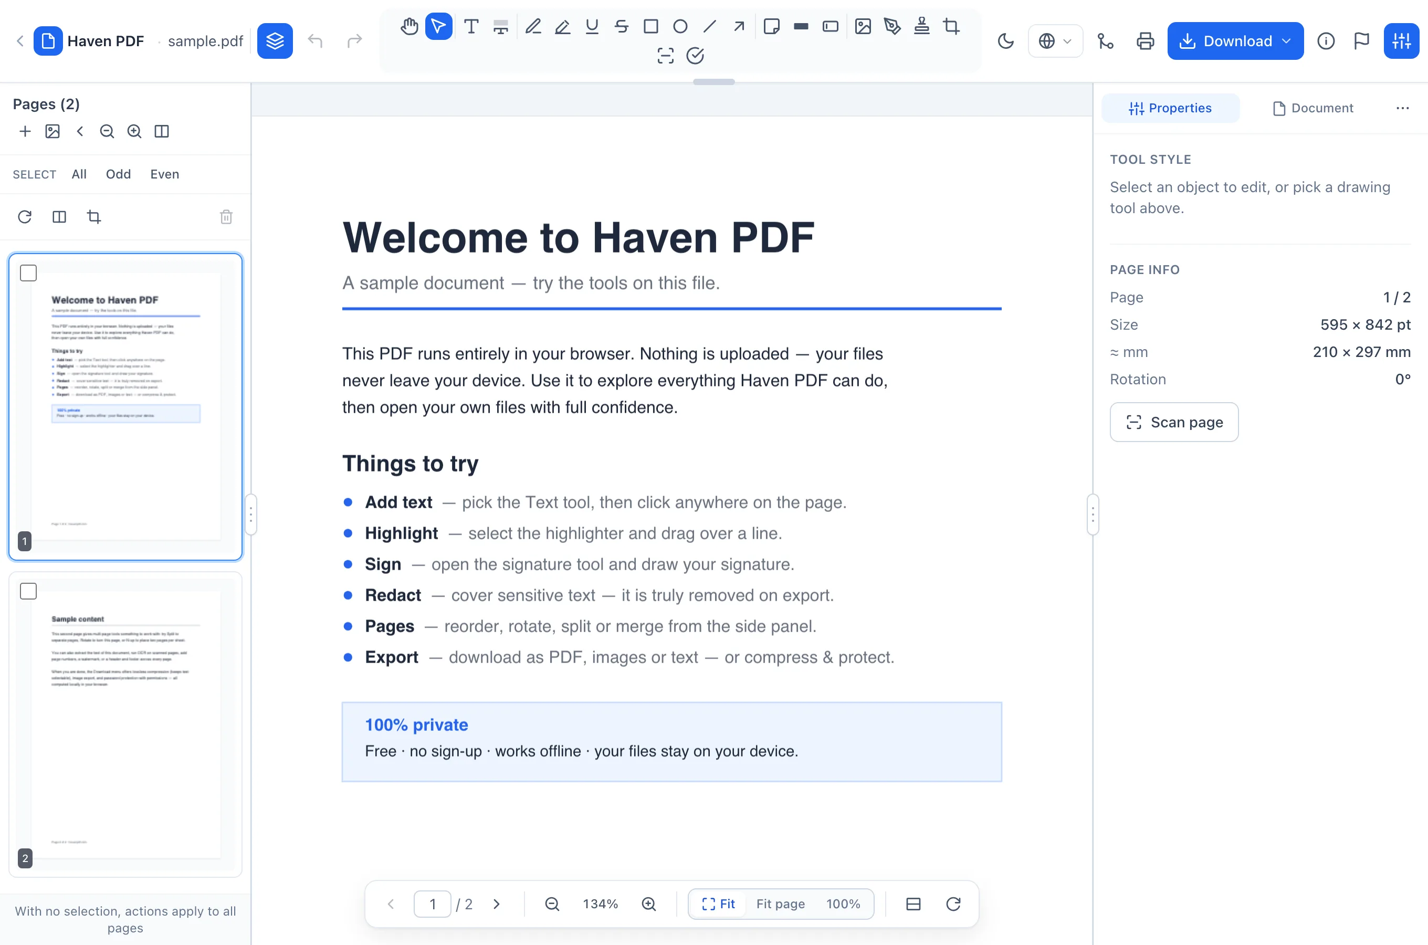The height and width of the screenshot is (945, 1428).
Task: Click the branch icon beside Print
Action: pos(1106,41)
